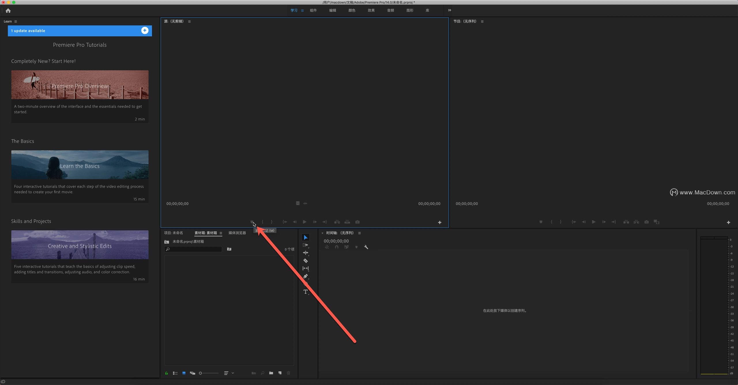Toggle Snap magnet in timeline
Image resolution: width=738 pixels, height=385 pixels.
pyautogui.click(x=336, y=247)
